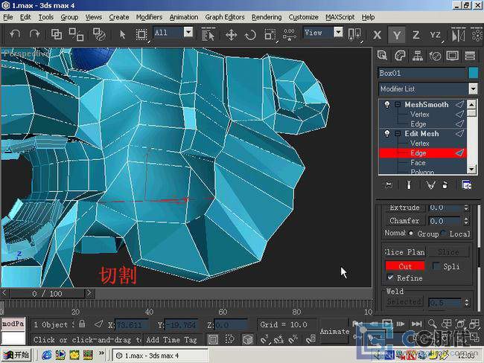The height and width of the screenshot is (363, 484).
Task: Click the Undo arrow icon
Action: tap(14, 34)
